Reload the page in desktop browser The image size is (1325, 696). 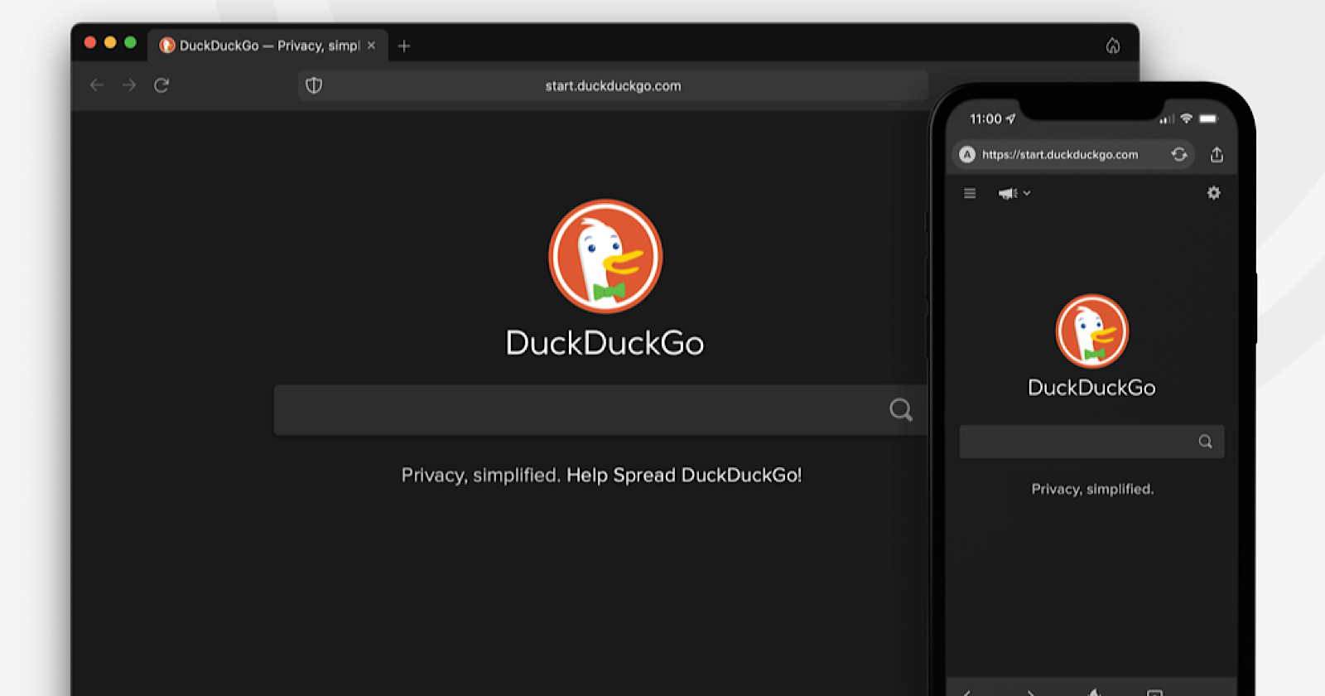tap(161, 85)
